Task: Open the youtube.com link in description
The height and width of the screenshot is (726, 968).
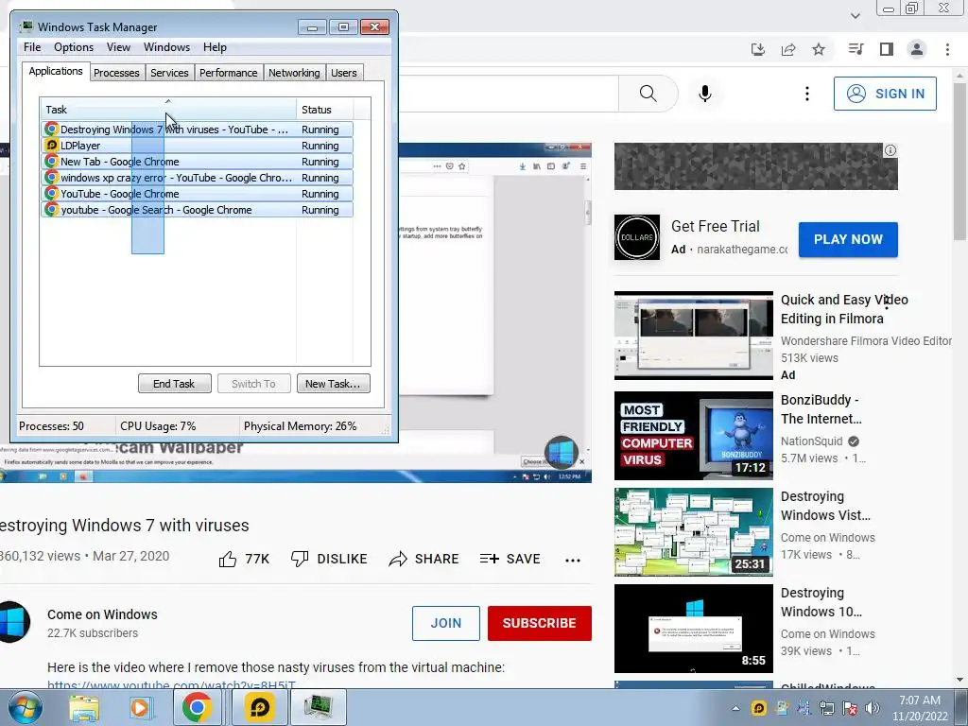Action: pyautogui.click(x=172, y=684)
